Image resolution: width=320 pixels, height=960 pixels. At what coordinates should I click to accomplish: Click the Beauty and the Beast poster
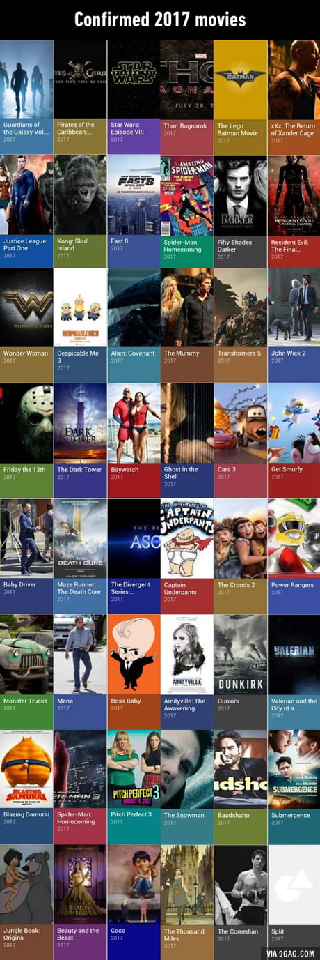pyautogui.click(x=80, y=885)
